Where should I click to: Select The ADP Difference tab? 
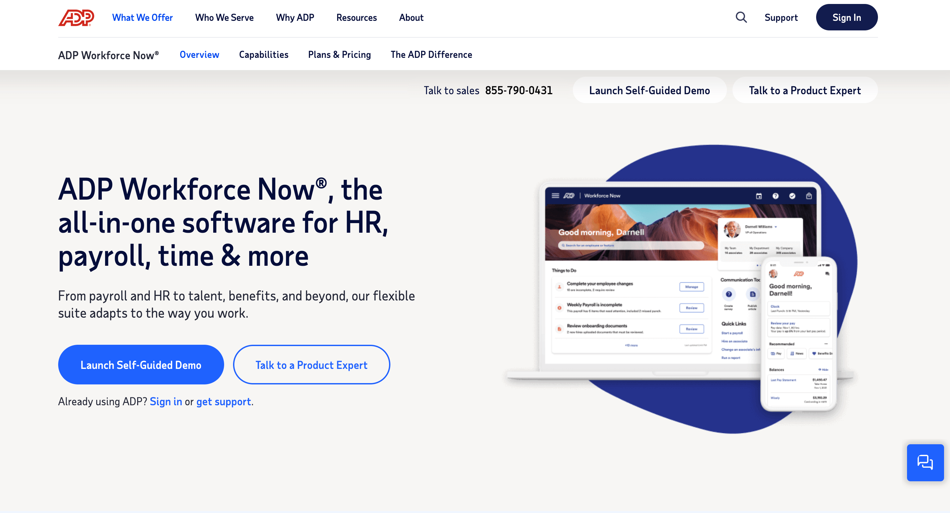coord(431,55)
